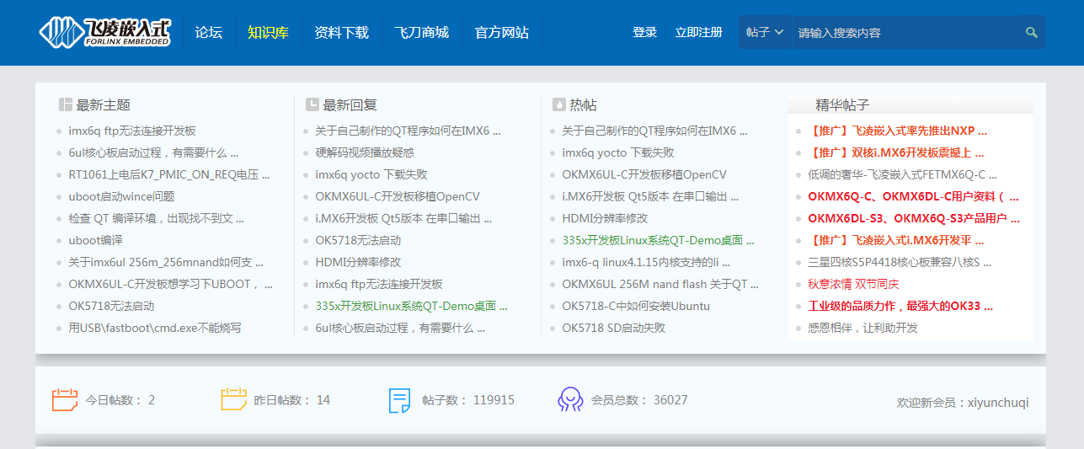Open 【推广】双核i.MX6开发板震撼上 post

point(896,152)
